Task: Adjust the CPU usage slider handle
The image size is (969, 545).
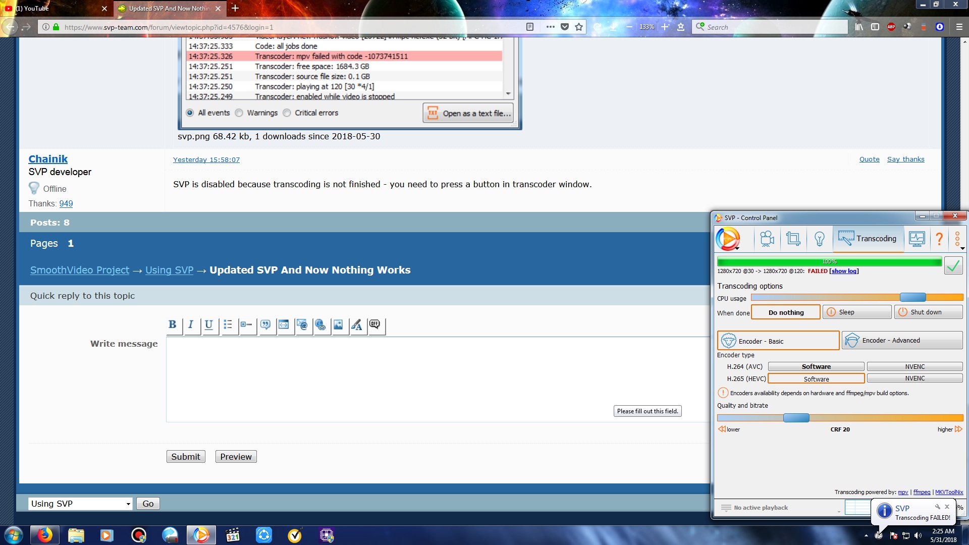Action: tap(912, 297)
